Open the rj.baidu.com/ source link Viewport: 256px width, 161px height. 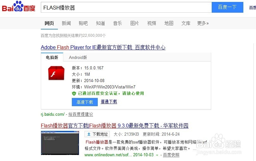click(x=53, y=114)
